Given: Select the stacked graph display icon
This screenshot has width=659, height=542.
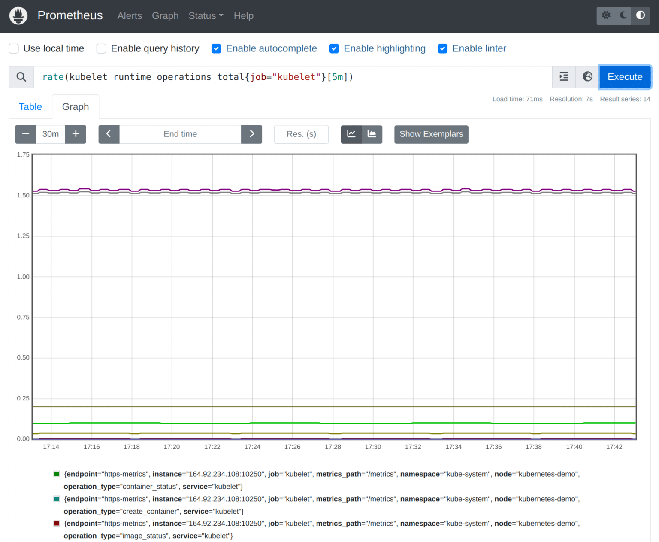Looking at the screenshot, I should (x=372, y=134).
